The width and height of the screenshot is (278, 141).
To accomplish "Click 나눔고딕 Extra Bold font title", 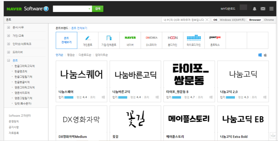I will tap(234, 137).
